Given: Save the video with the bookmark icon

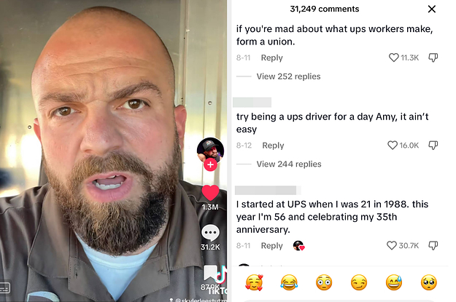Looking at the screenshot, I should click(x=210, y=274).
